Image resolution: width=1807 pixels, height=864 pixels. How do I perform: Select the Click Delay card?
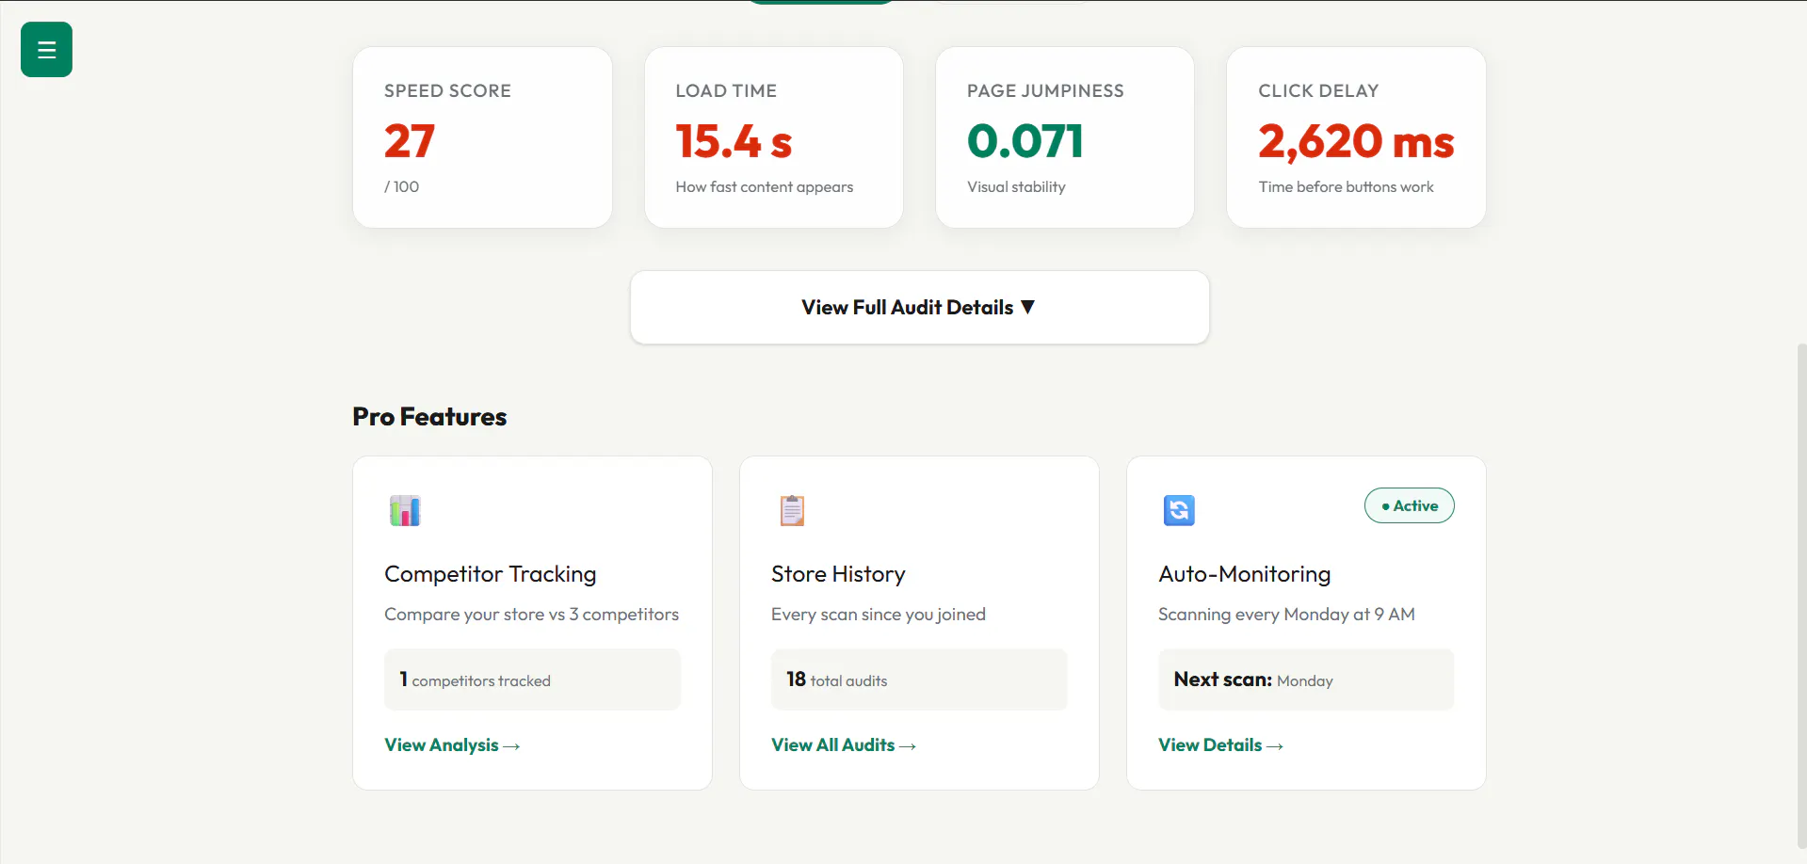click(x=1356, y=137)
